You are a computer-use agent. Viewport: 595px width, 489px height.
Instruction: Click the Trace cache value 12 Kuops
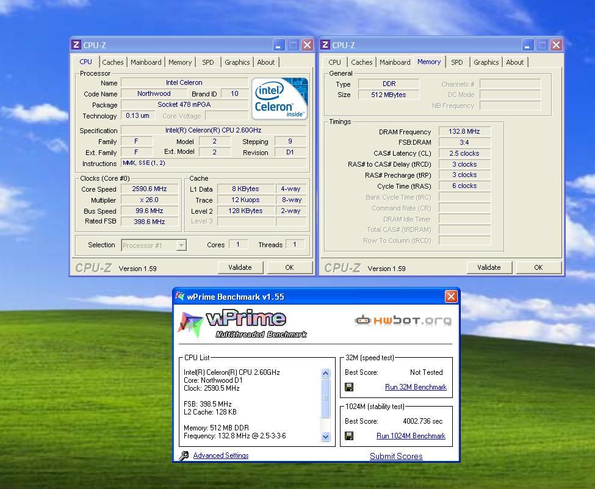245,200
